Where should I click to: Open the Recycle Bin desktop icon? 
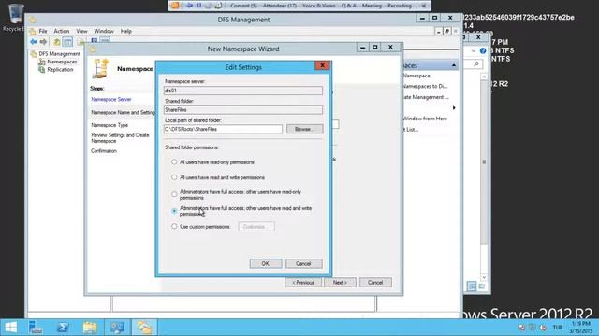tap(15, 18)
